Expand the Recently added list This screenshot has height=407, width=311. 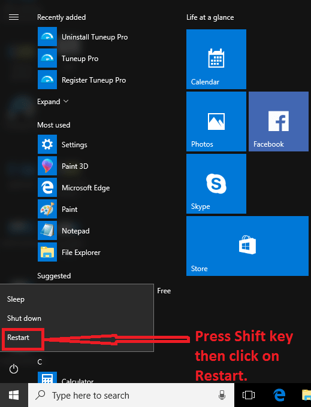(x=53, y=102)
